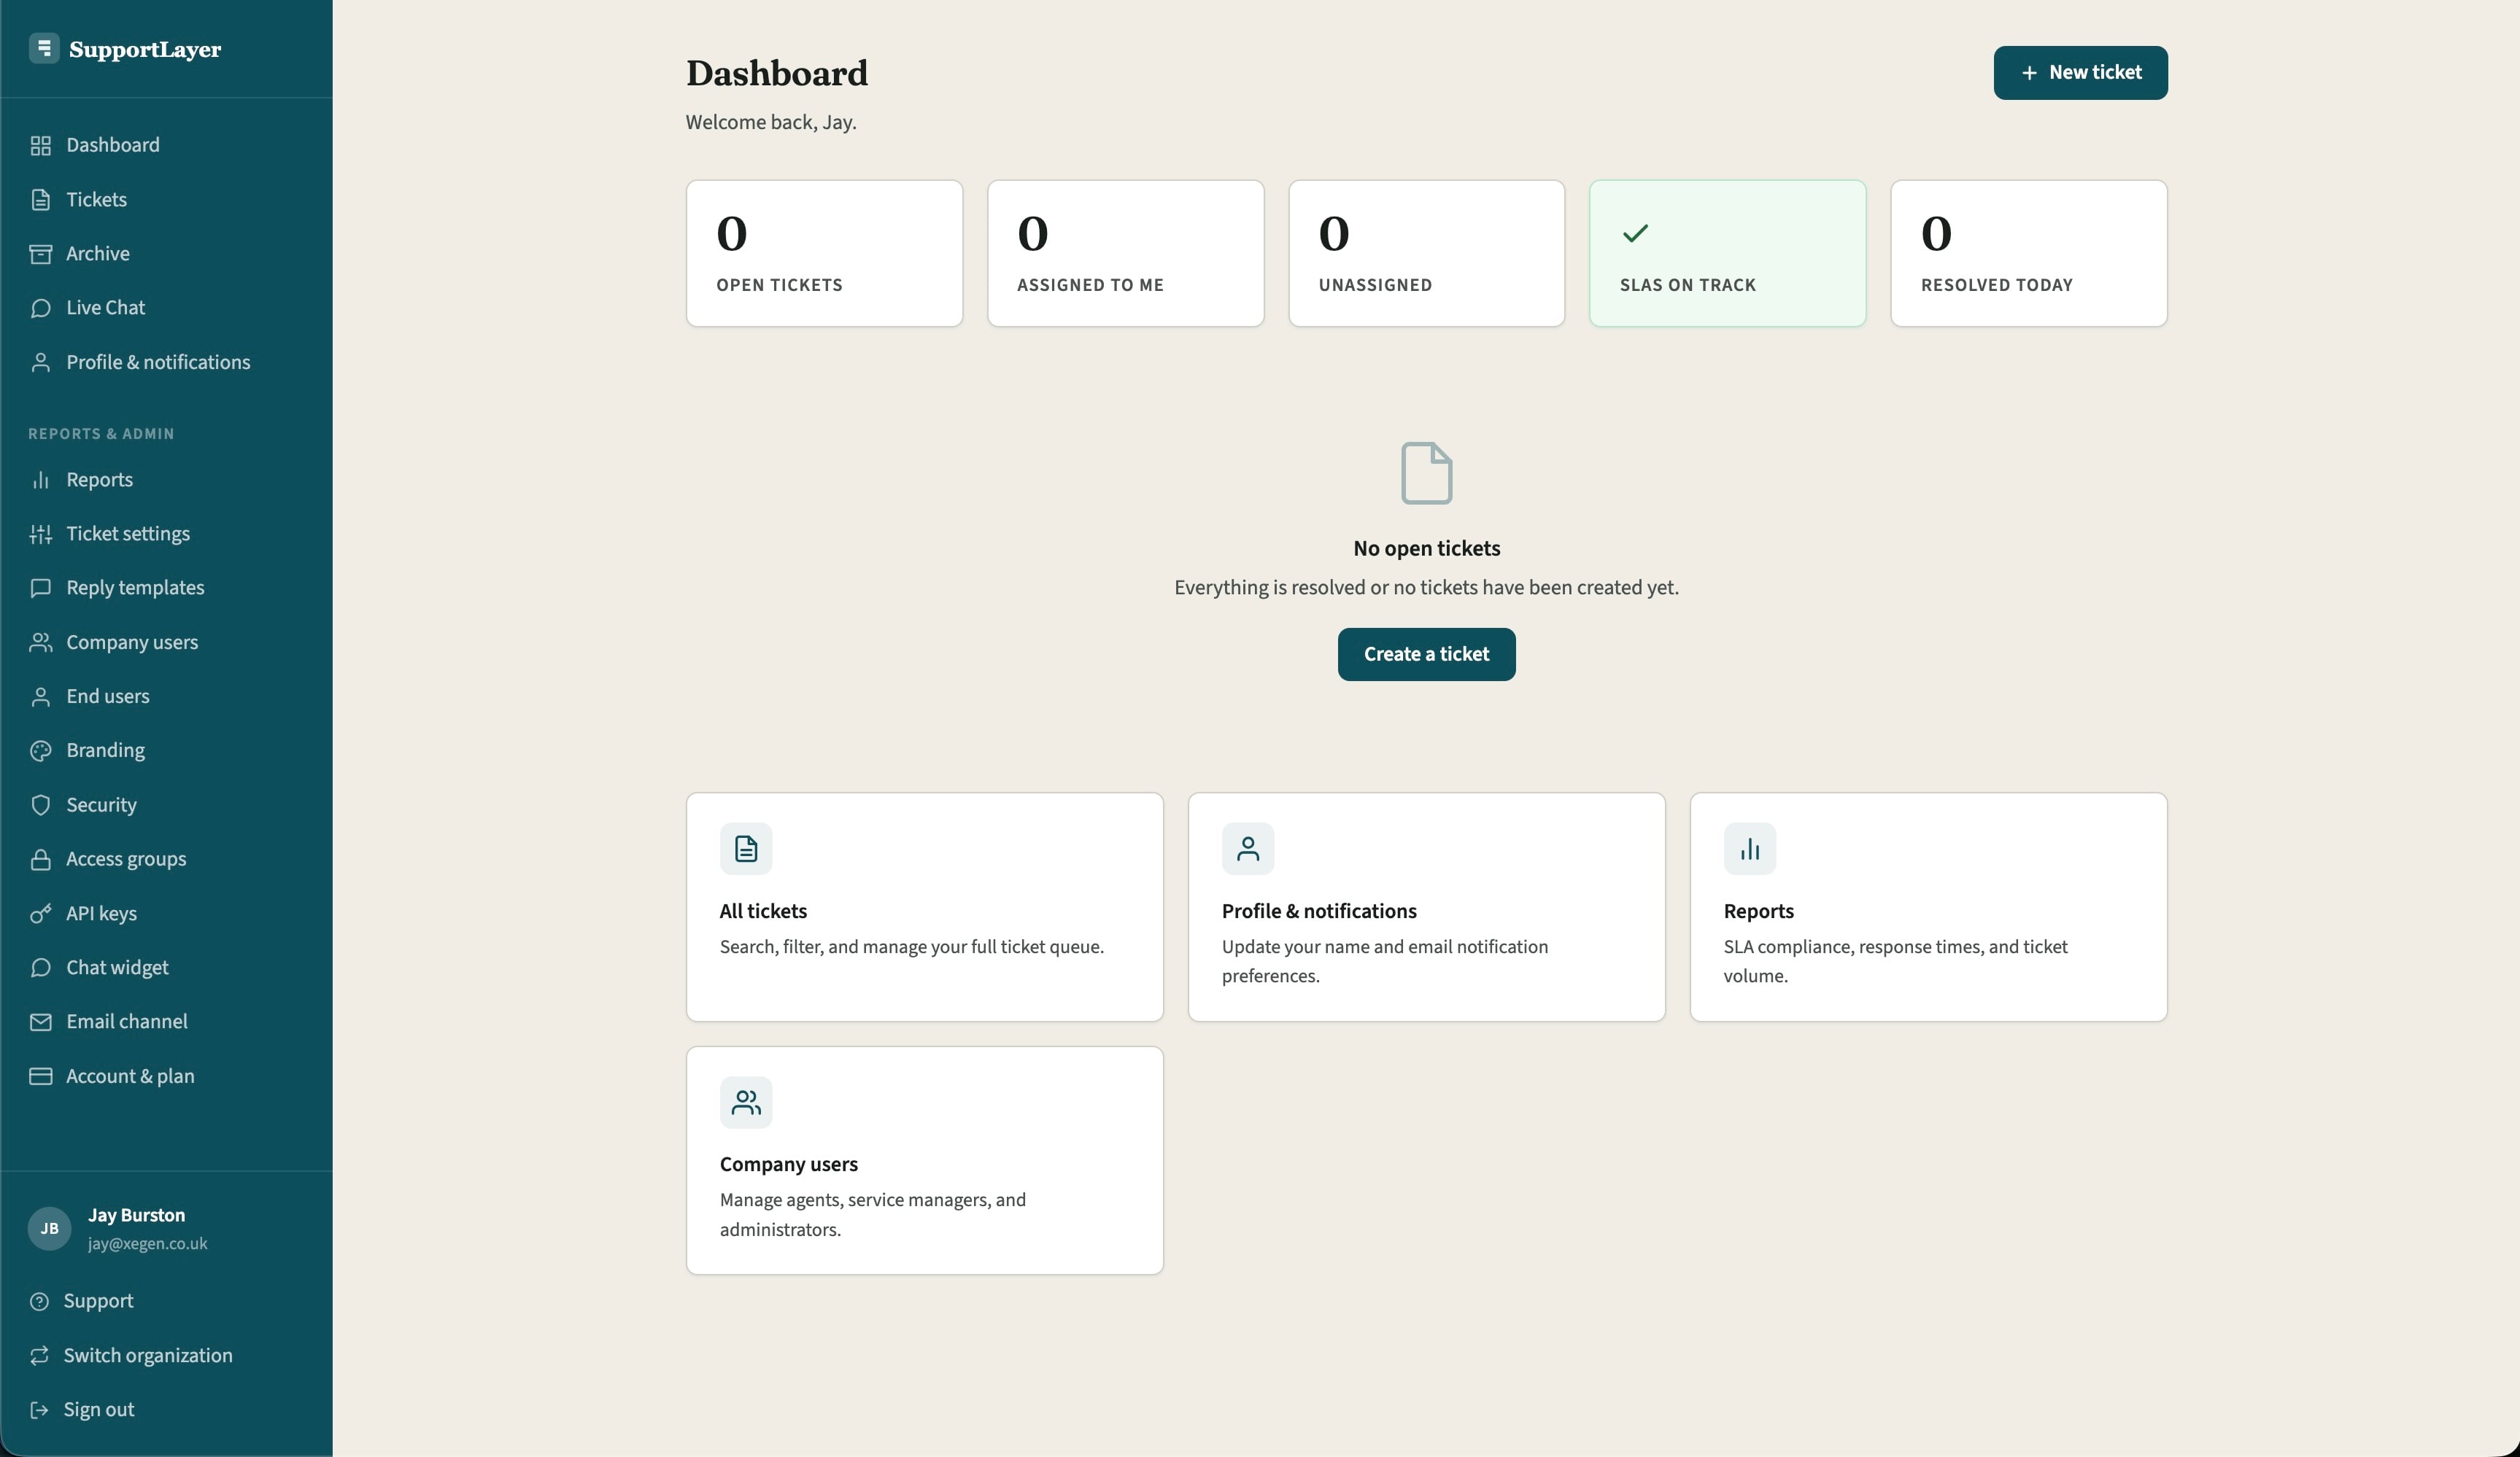The width and height of the screenshot is (2520, 1457).
Task: Click the Live Chat bubble icon
Action: pos(40,308)
